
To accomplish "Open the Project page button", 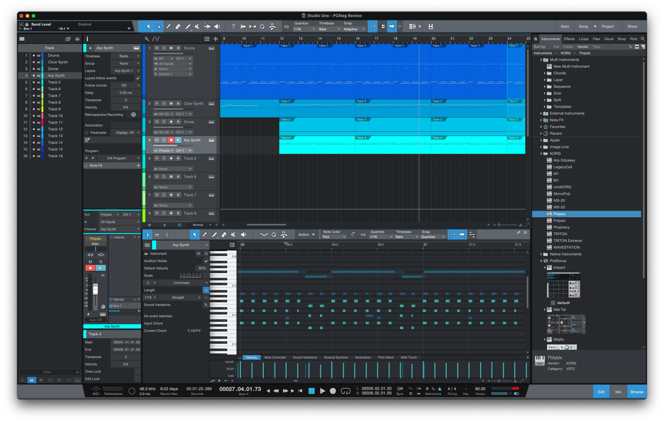I will pyautogui.click(x=607, y=27).
